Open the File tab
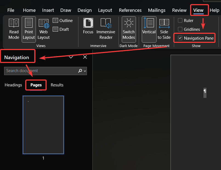Screen dimensions: 221x170 pos(11,10)
